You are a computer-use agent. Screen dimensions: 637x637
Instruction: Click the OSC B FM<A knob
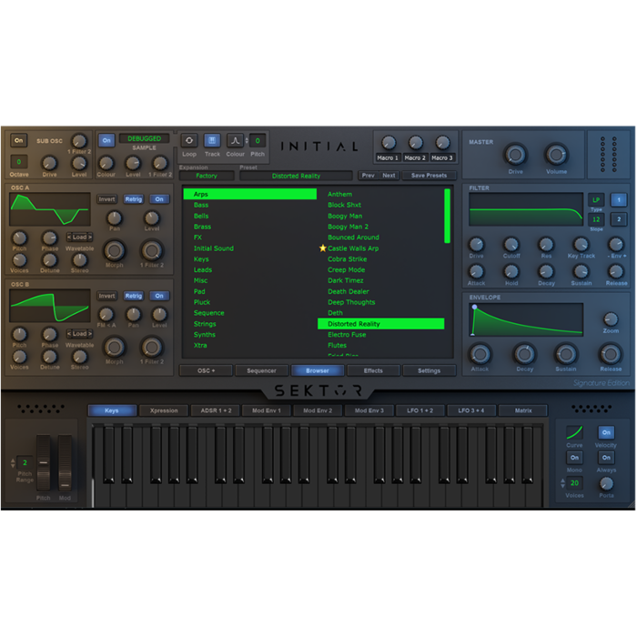106,314
